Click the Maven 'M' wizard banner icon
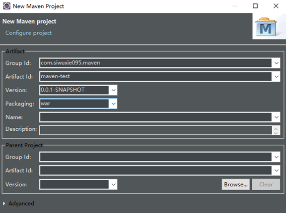 pyautogui.click(x=266, y=27)
